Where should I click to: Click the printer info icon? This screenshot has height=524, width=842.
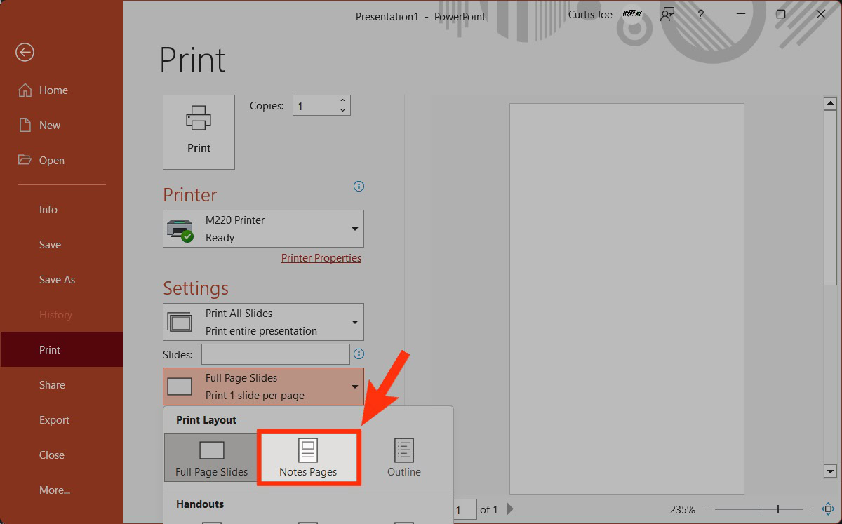[359, 187]
